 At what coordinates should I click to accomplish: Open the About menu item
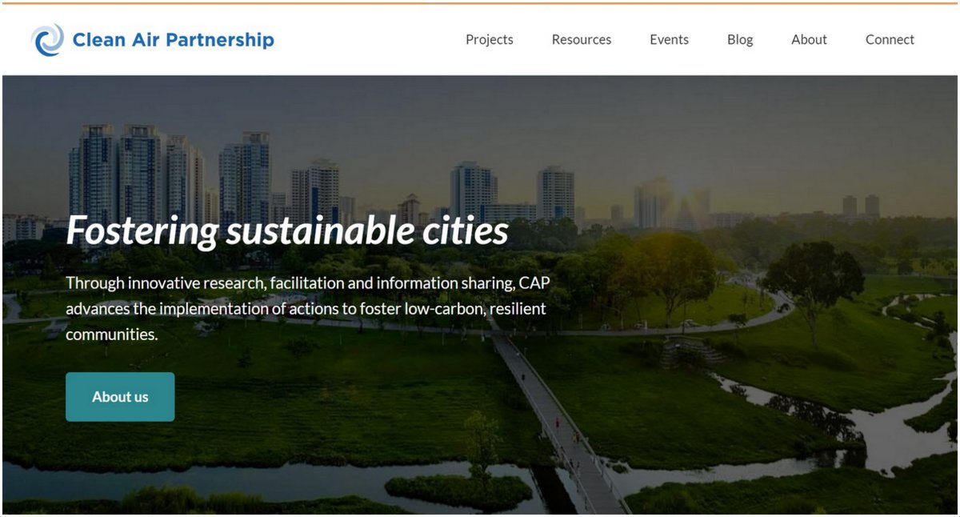click(809, 39)
